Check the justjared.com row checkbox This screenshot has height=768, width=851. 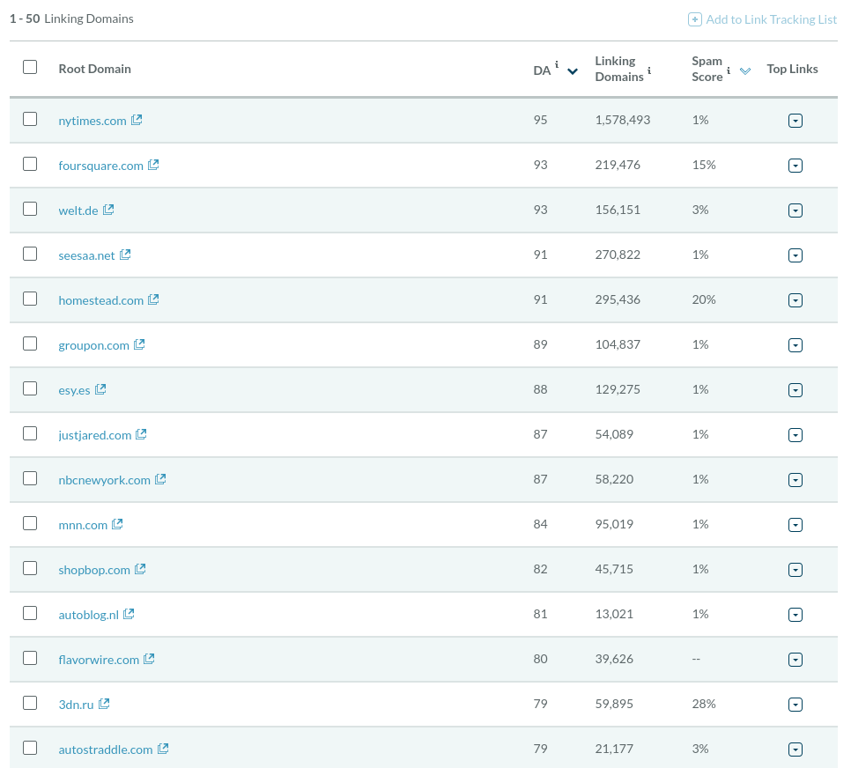point(30,433)
